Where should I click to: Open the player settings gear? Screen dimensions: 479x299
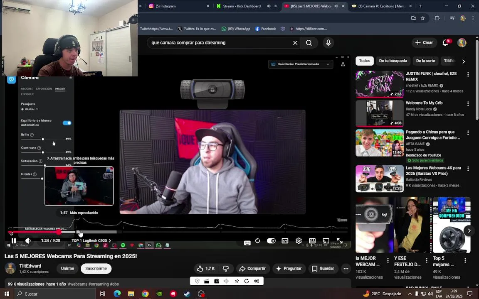point(299,241)
